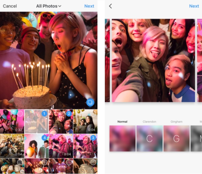
Task: Tap the large birthday cake preview photo
Action: (49, 60)
